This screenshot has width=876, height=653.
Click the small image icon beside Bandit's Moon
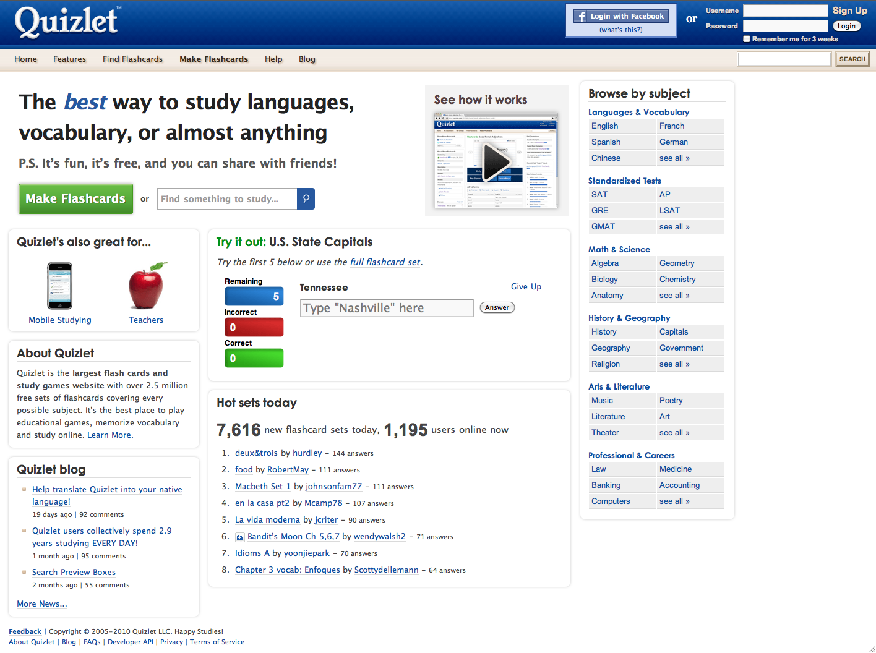[240, 537]
